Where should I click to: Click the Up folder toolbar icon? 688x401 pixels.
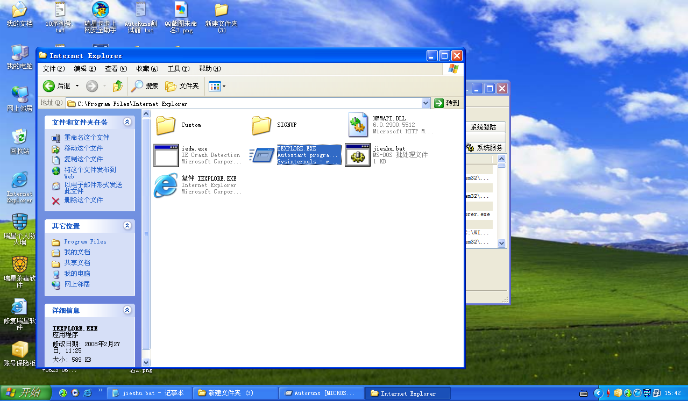point(118,86)
